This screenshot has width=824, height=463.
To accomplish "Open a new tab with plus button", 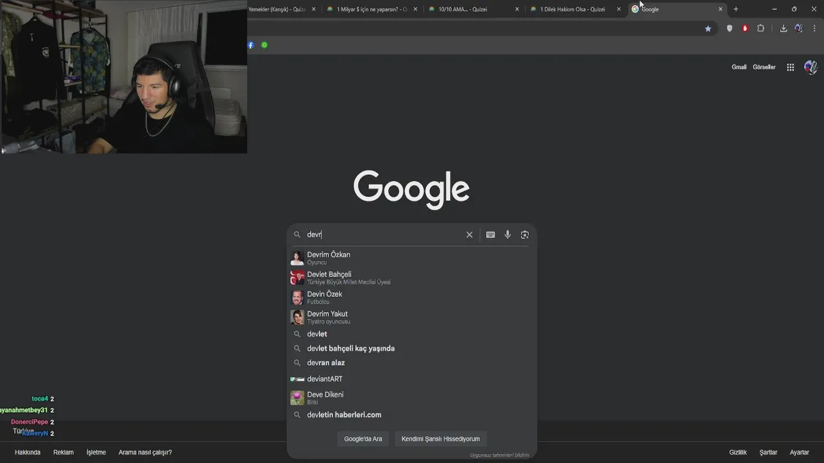I will tap(736, 9).
